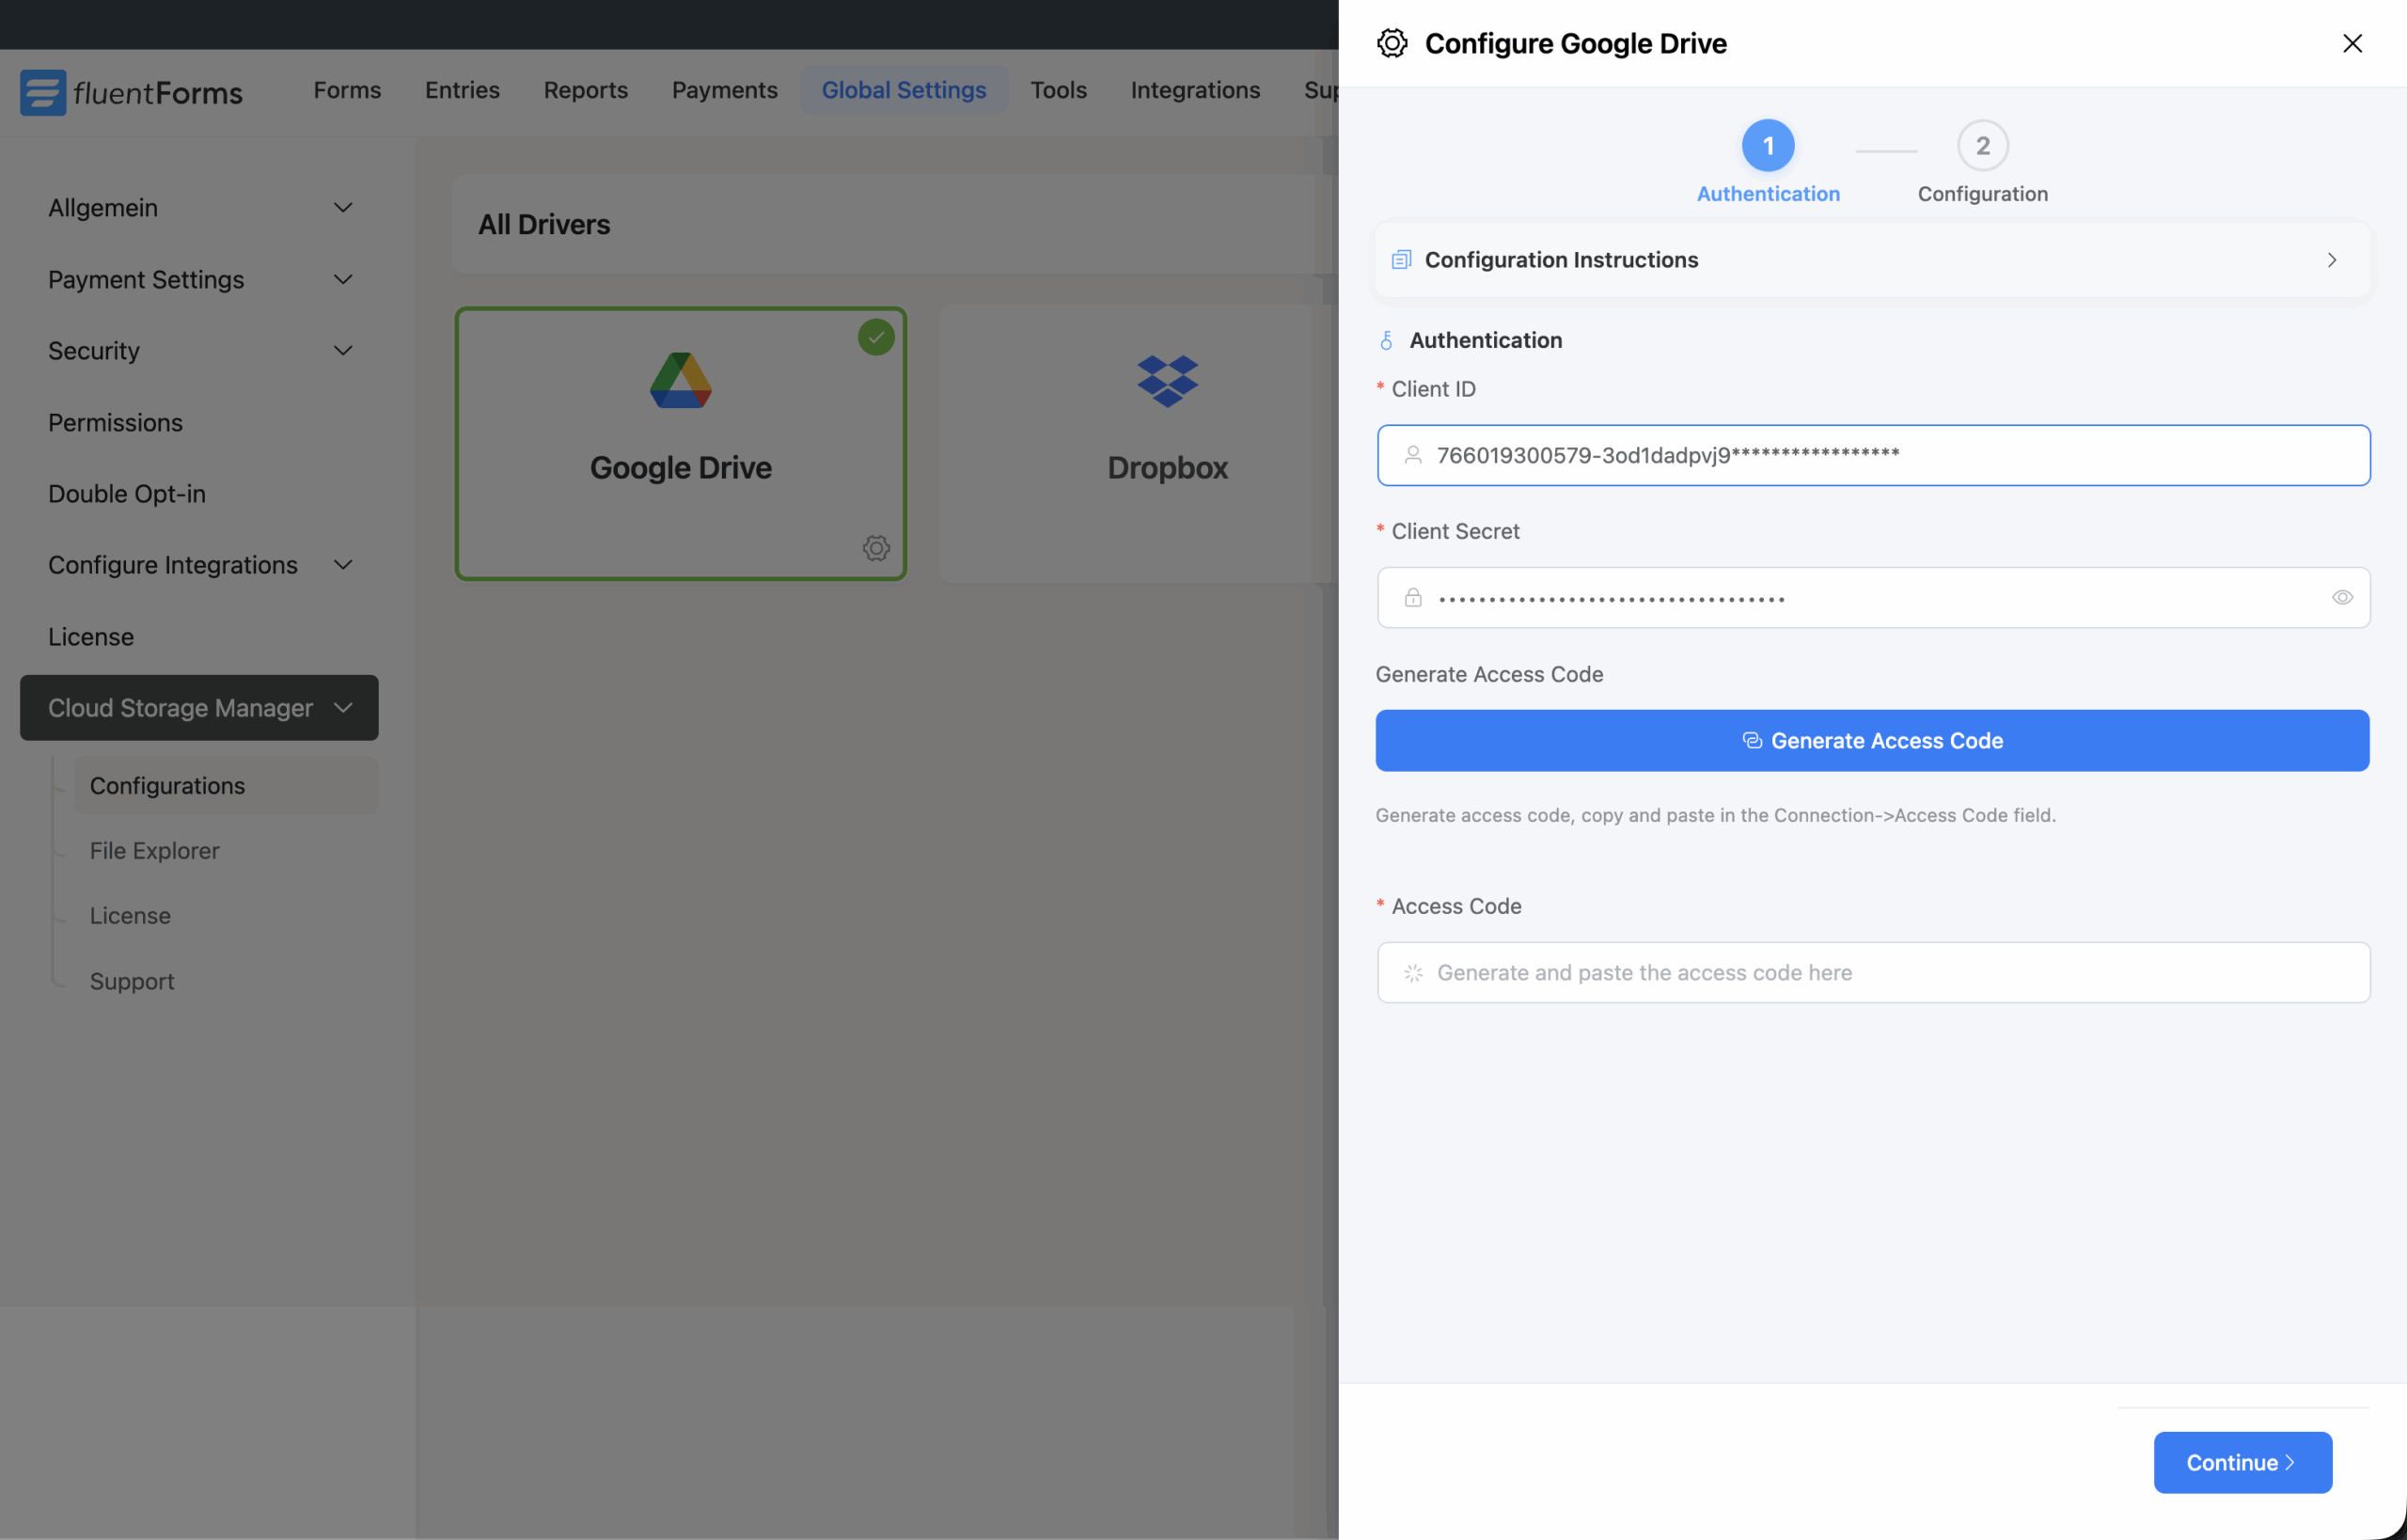Screen dimensions: 2407x1540
Task: Click the lock icon in Client Secret field
Action: click(x=1412, y=598)
